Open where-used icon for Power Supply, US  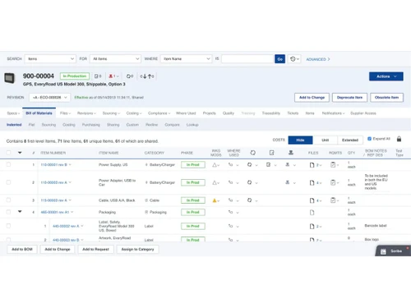click(x=231, y=164)
